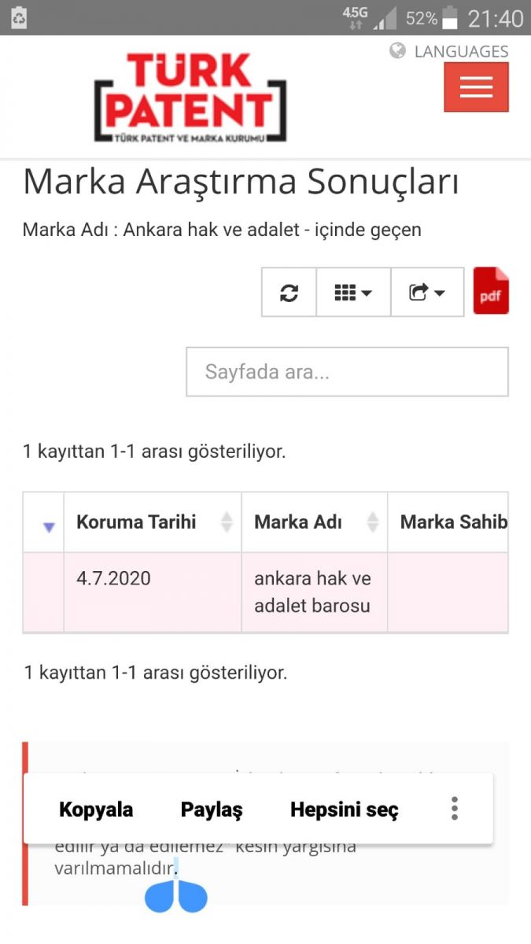This screenshot has height=944, width=531.
Task: Open the column visibility grid dropdown
Action: pyautogui.click(x=353, y=293)
